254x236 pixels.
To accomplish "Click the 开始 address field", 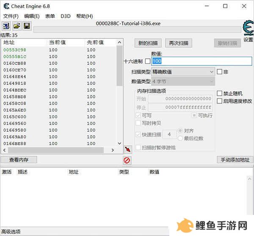I will click(x=180, y=99).
